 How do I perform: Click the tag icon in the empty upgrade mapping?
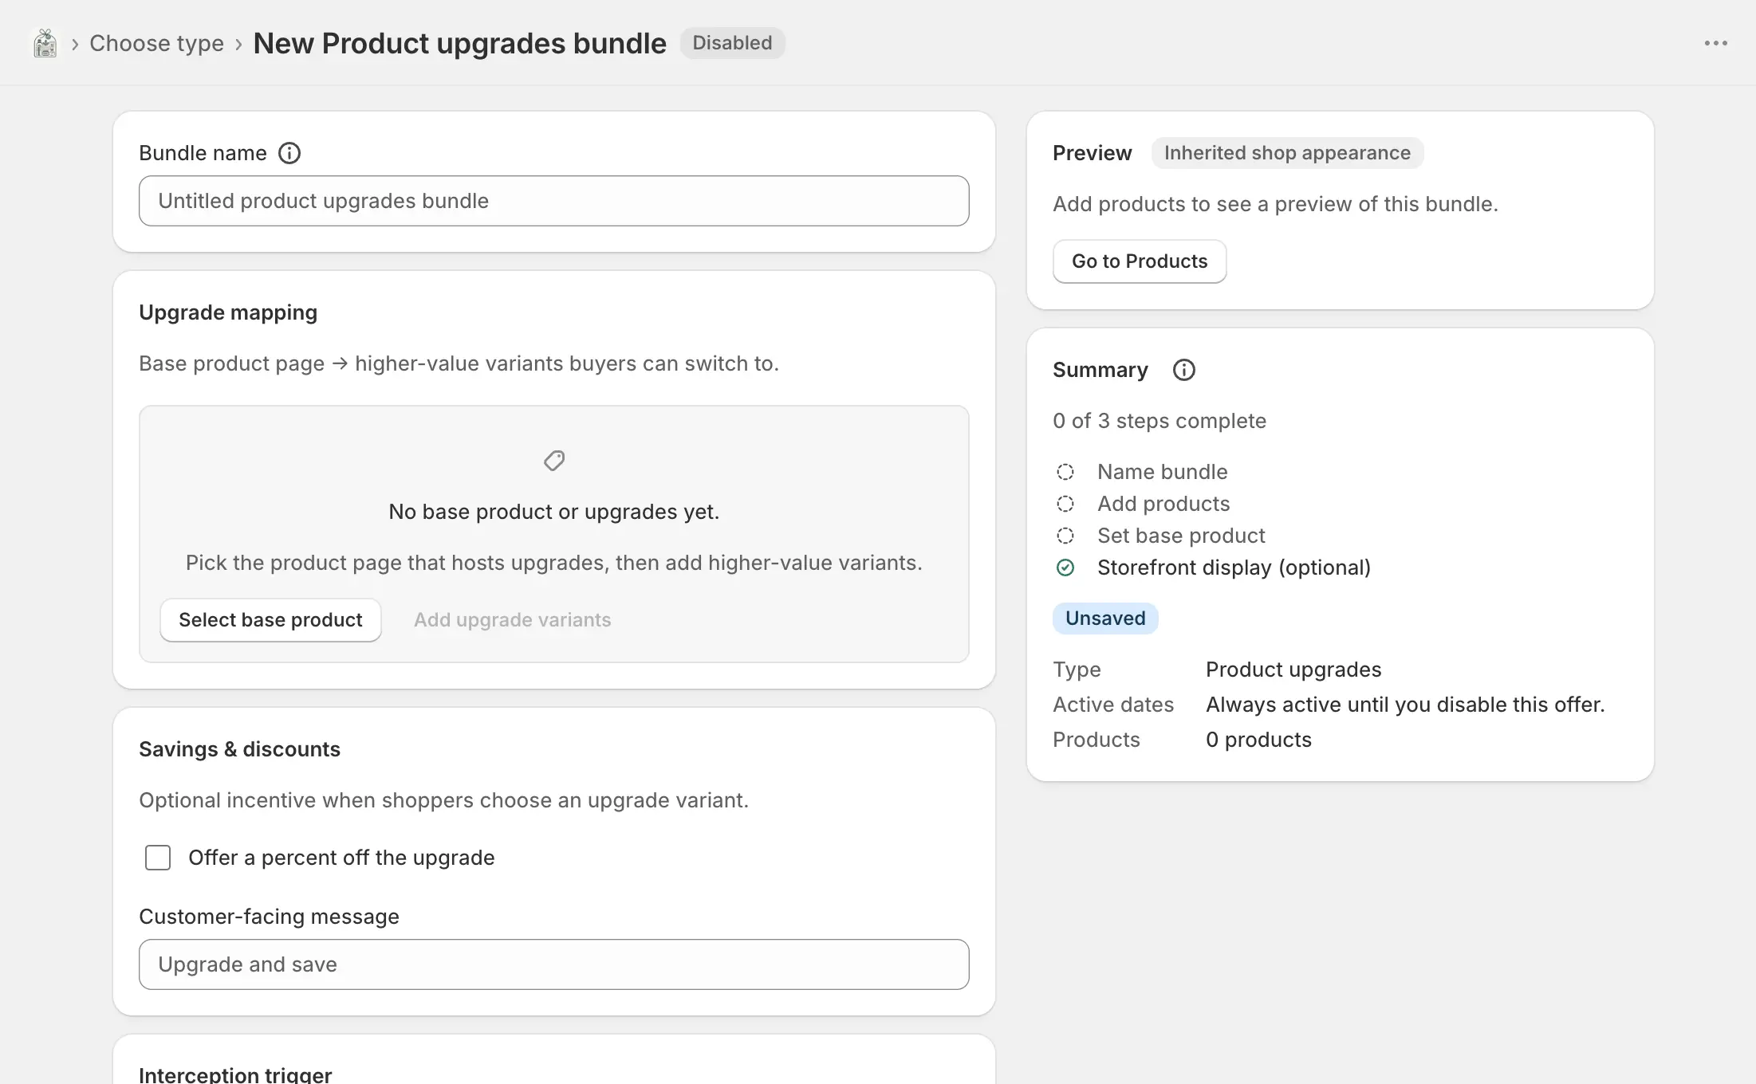tap(554, 461)
